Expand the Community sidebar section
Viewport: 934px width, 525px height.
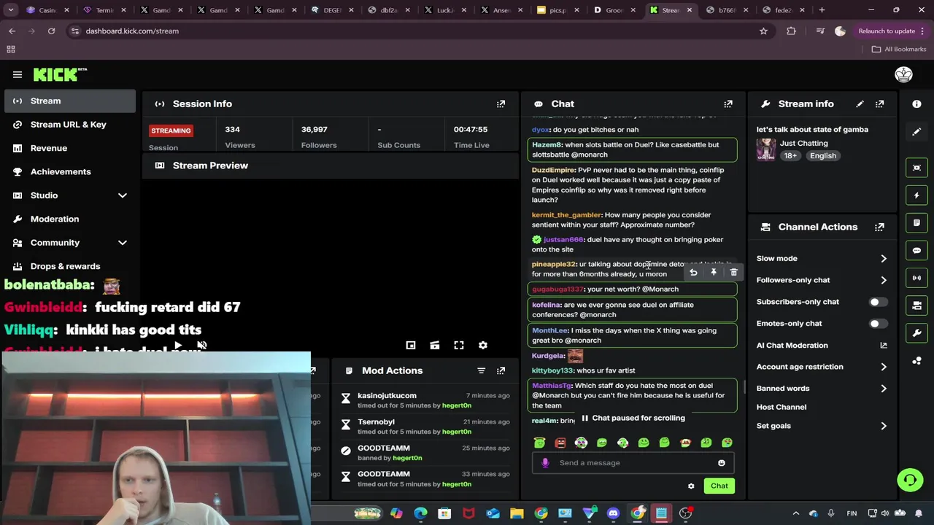coord(123,243)
